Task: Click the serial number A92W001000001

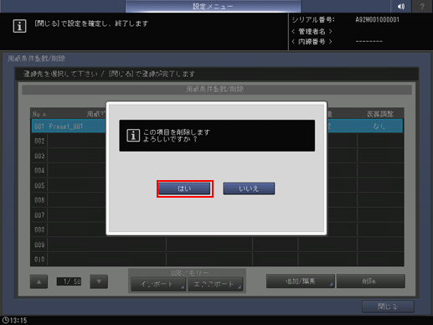Action: click(378, 19)
